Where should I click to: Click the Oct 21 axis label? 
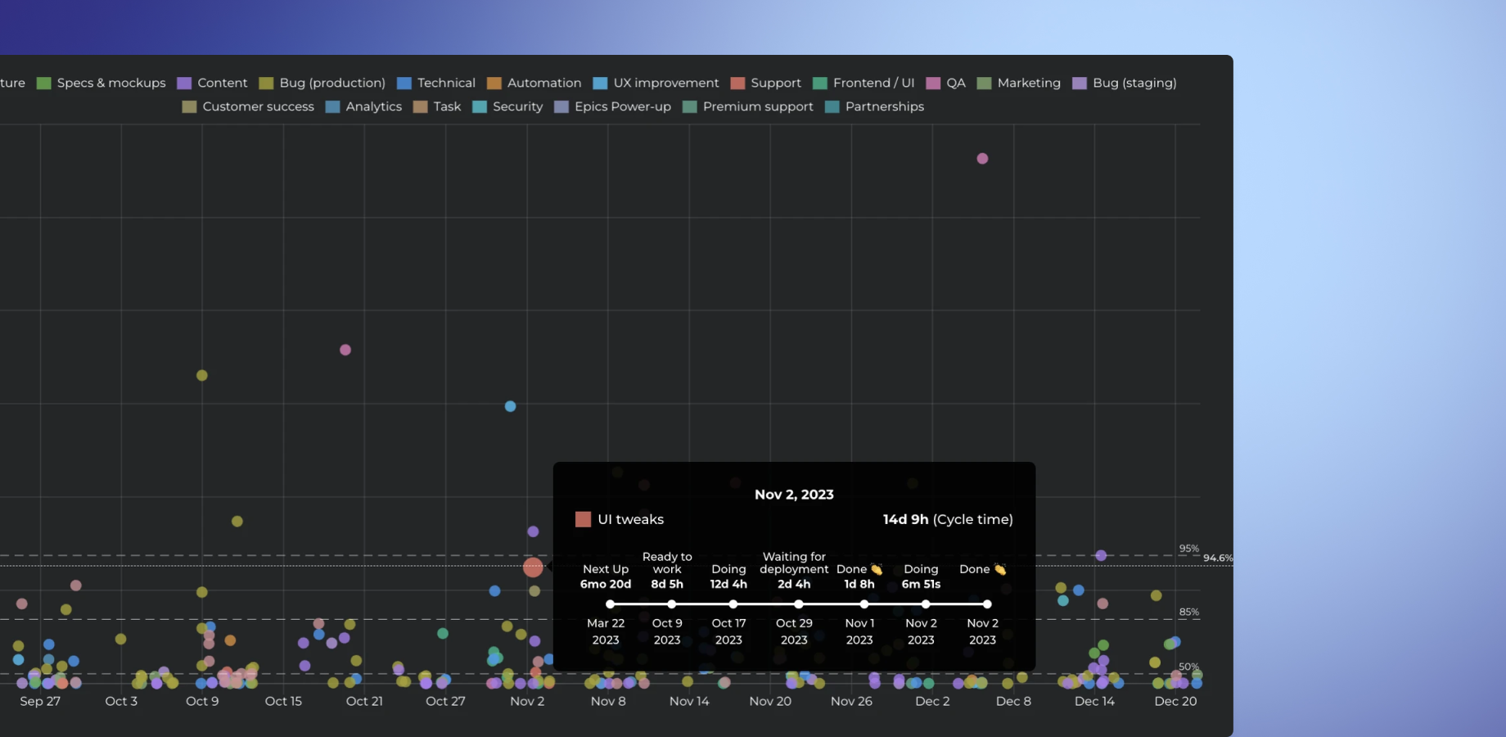(x=364, y=701)
